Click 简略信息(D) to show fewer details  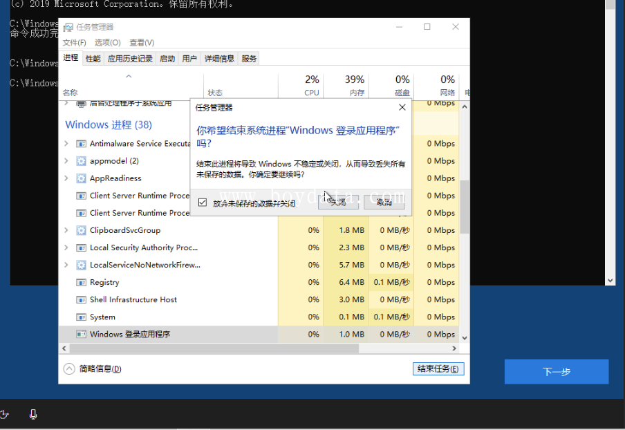(x=100, y=369)
